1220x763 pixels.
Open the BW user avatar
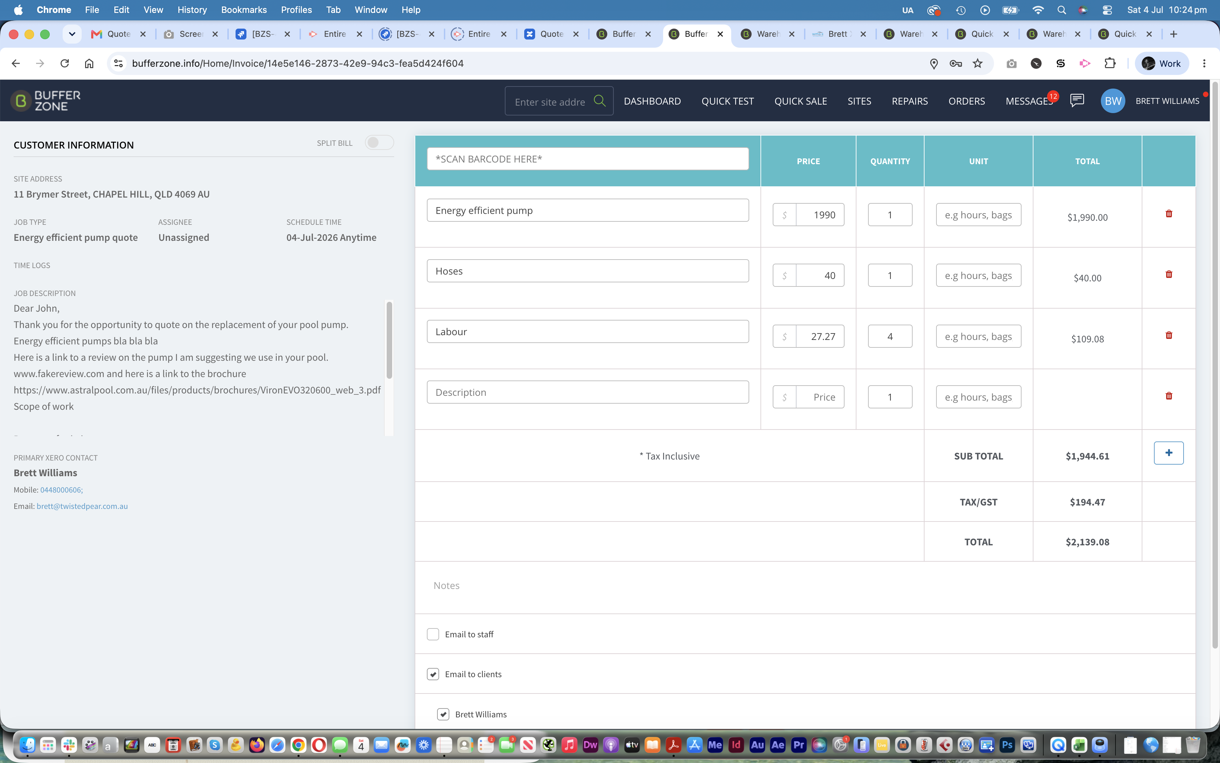pyautogui.click(x=1113, y=101)
